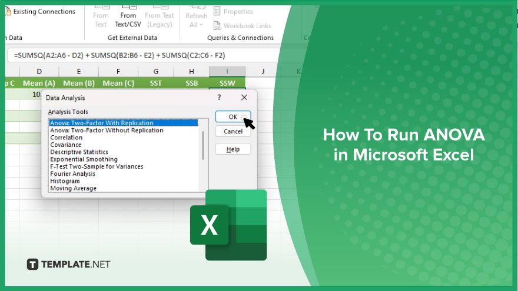
Task: Select column D header
Action: tap(39, 71)
